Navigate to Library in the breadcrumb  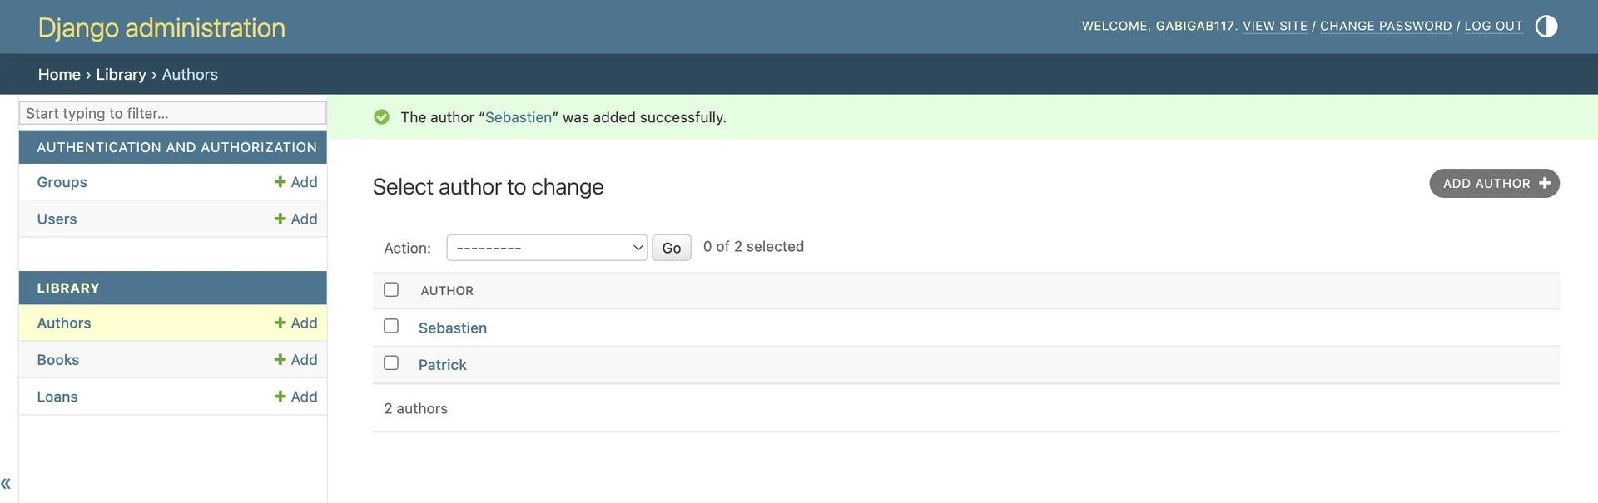click(x=121, y=74)
